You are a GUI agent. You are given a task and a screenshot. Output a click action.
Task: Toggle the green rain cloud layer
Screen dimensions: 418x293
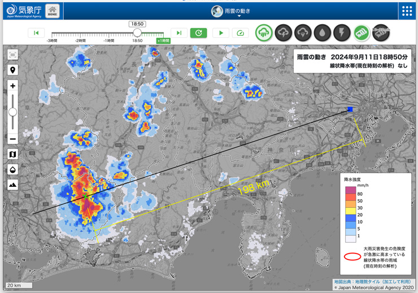point(264,33)
